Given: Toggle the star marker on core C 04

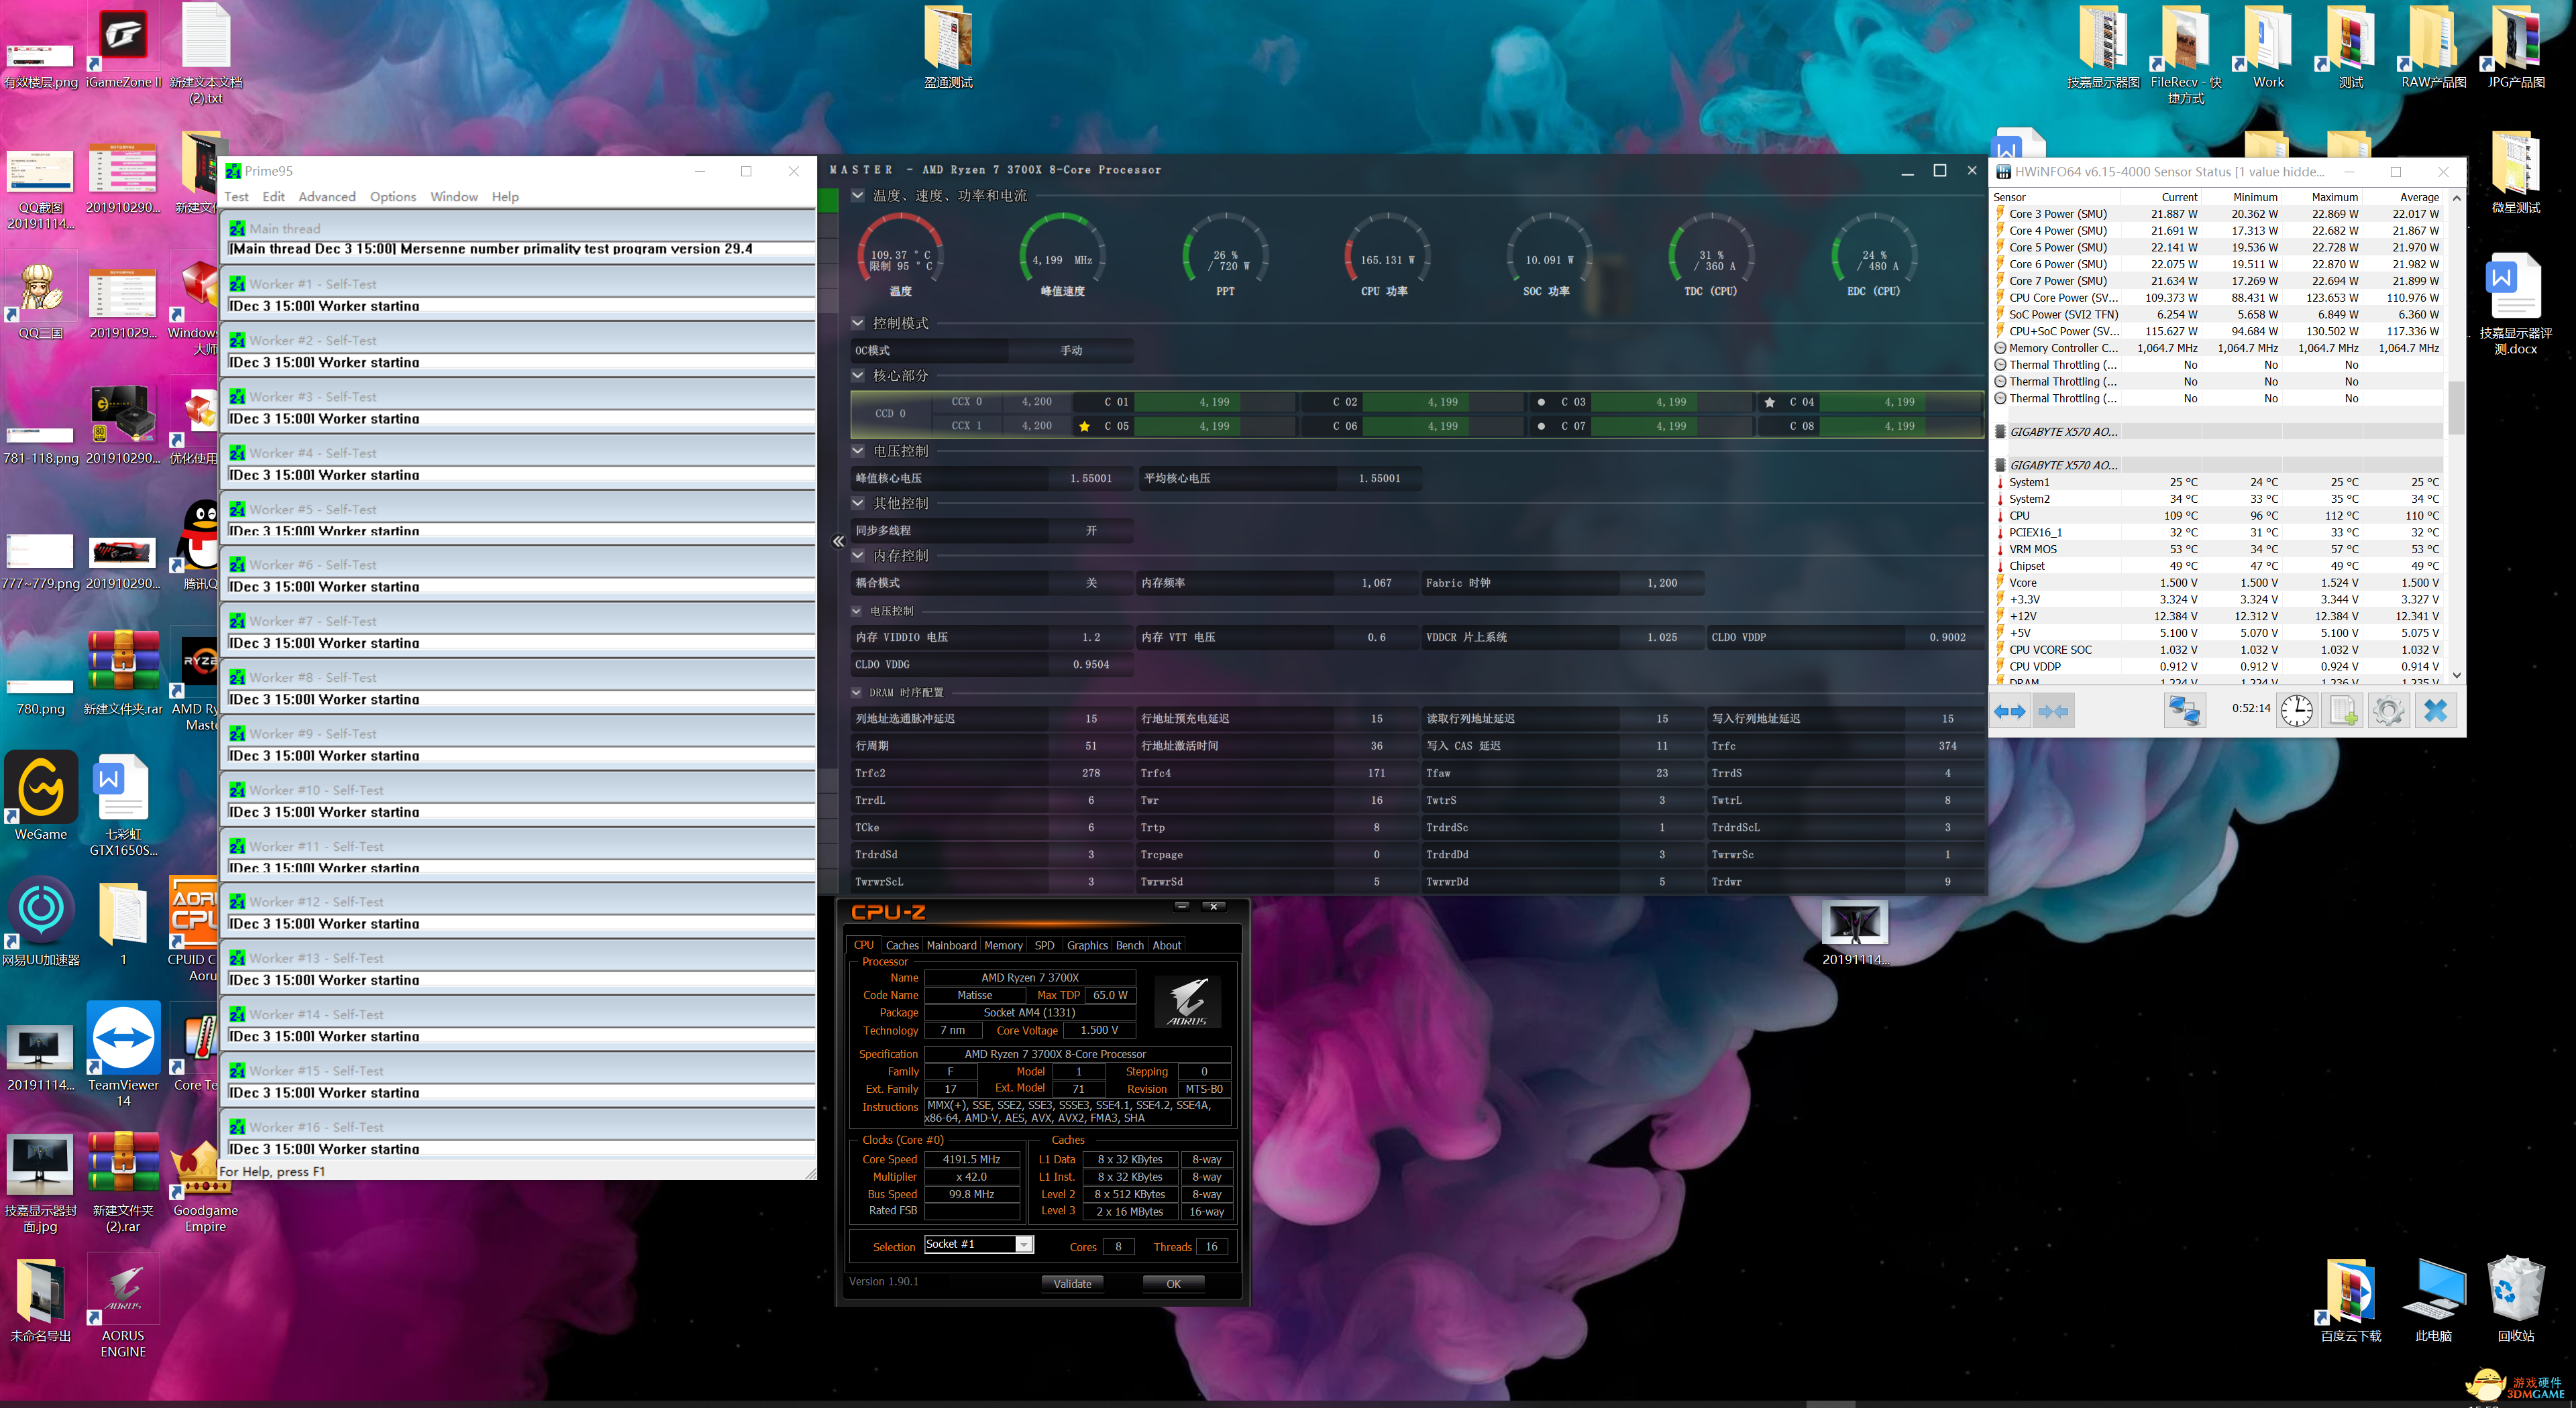Looking at the screenshot, I should pos(1770,402).
